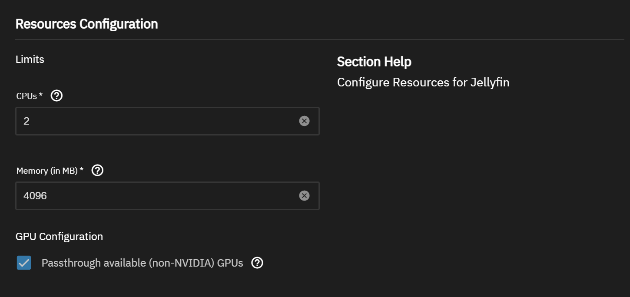Click the required asterisk beside Memory label

click(x=82, y=171)
